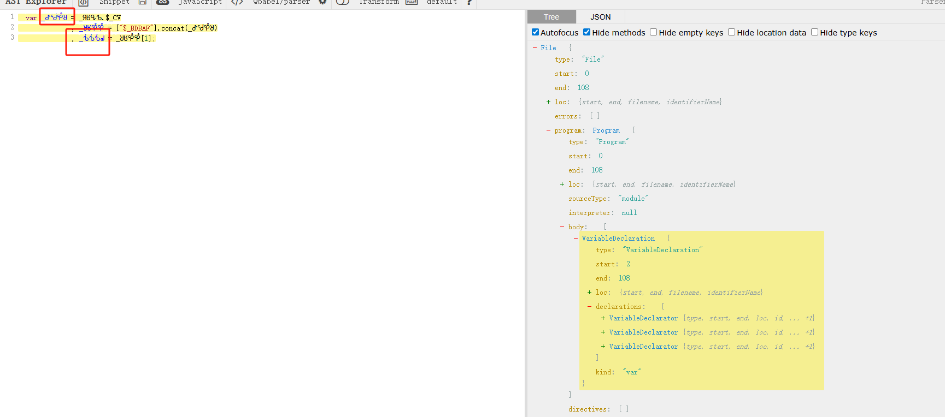Enable the Hide location data checkbox
The height and width of the screenshot is (417, 945).
click(x=732, y=32)
